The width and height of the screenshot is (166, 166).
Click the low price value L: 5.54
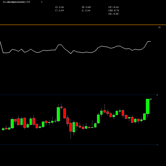tap(86, 11)
